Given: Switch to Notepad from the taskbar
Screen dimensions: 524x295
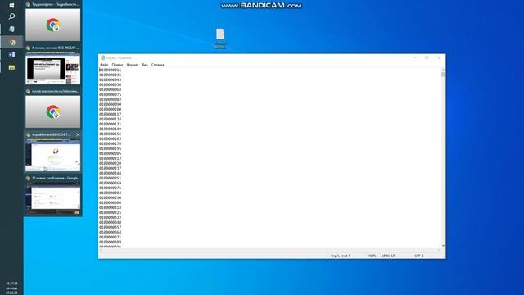Looking at the screenshot, I should pos(11,29).
